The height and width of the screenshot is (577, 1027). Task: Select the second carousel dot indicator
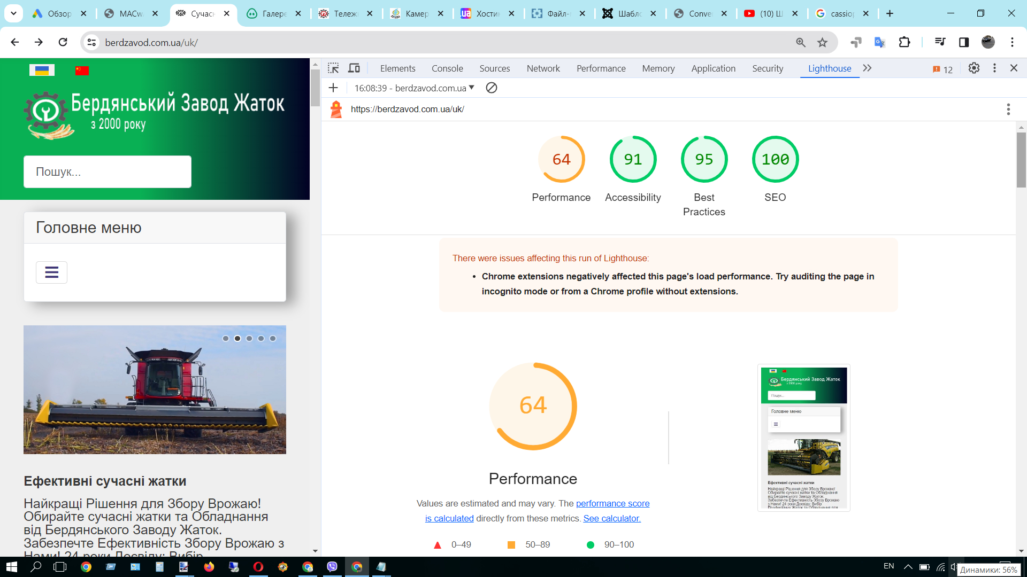[x=237, y=338]
